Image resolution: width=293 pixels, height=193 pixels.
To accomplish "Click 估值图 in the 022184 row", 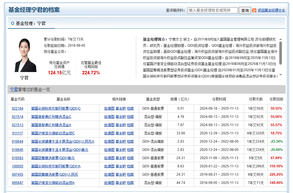I will 109,108.
